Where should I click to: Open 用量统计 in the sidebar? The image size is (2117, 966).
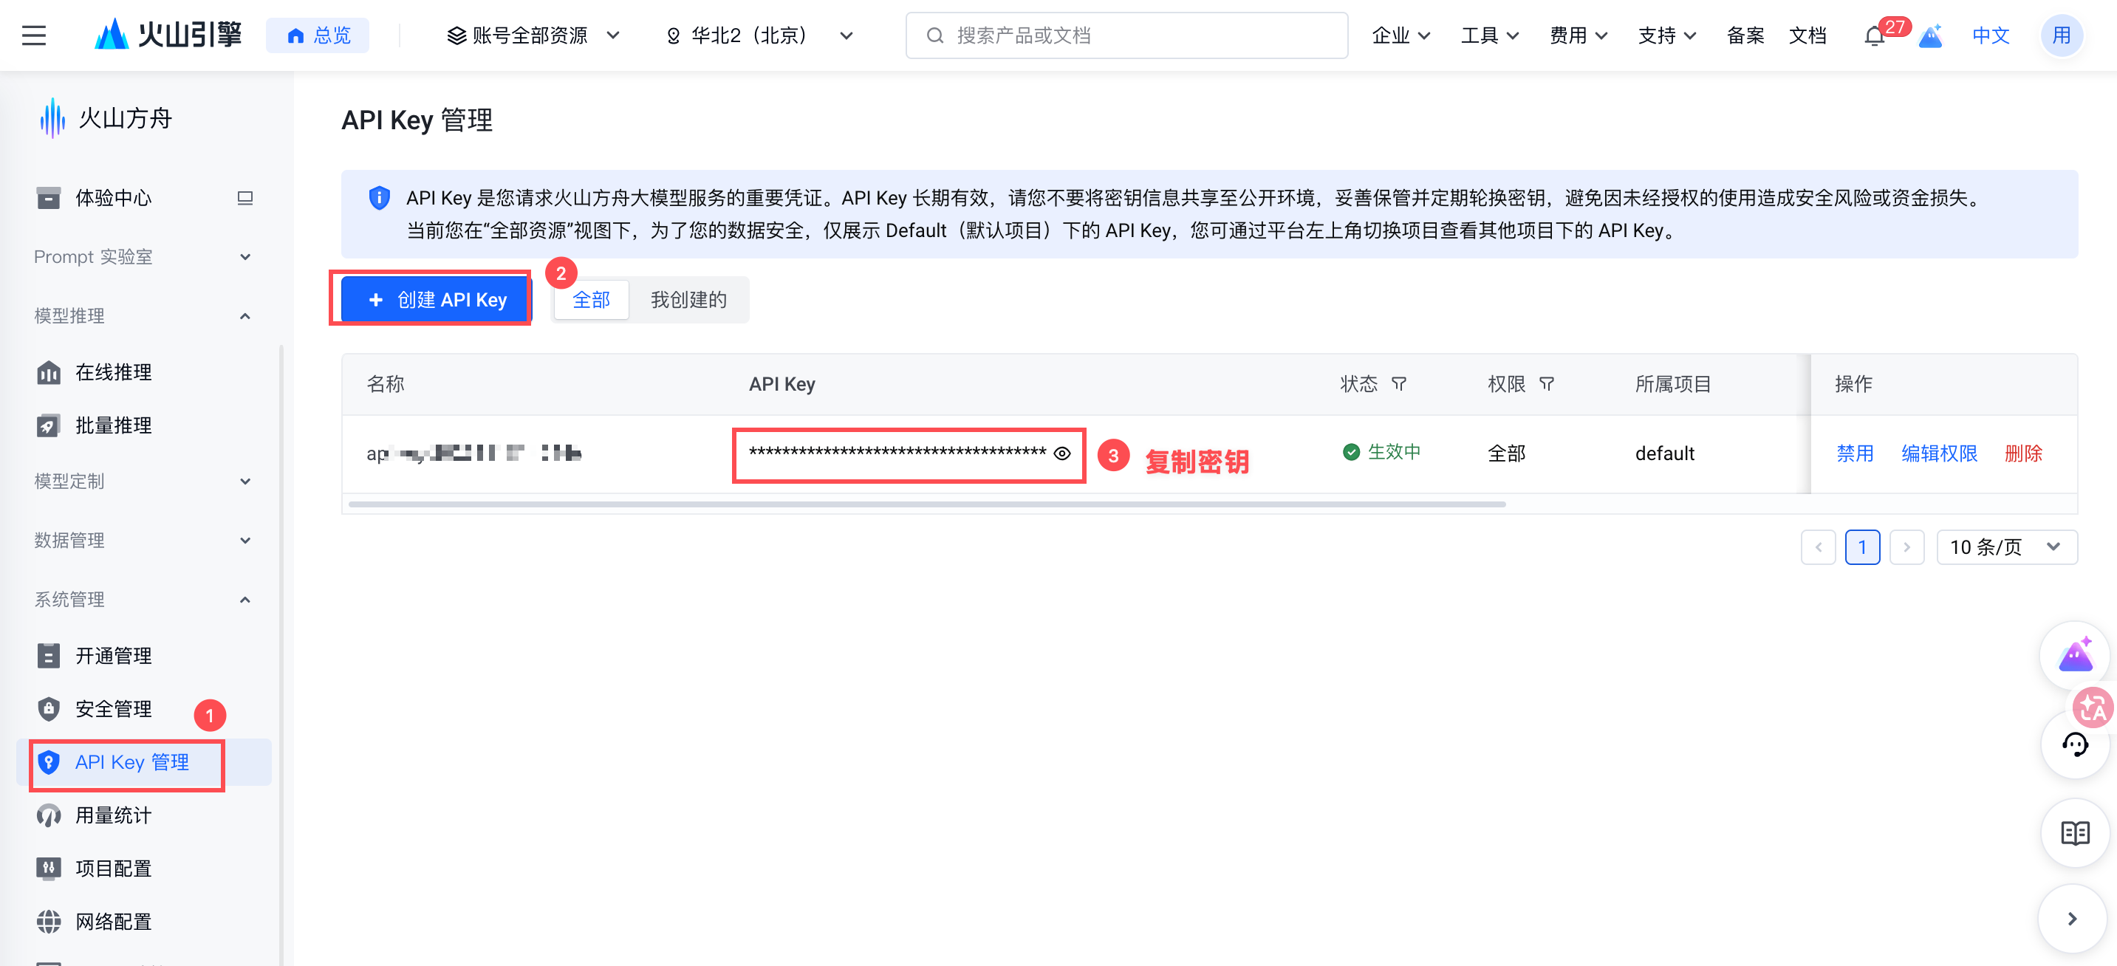pyautogui.click(x=114, y=815)
